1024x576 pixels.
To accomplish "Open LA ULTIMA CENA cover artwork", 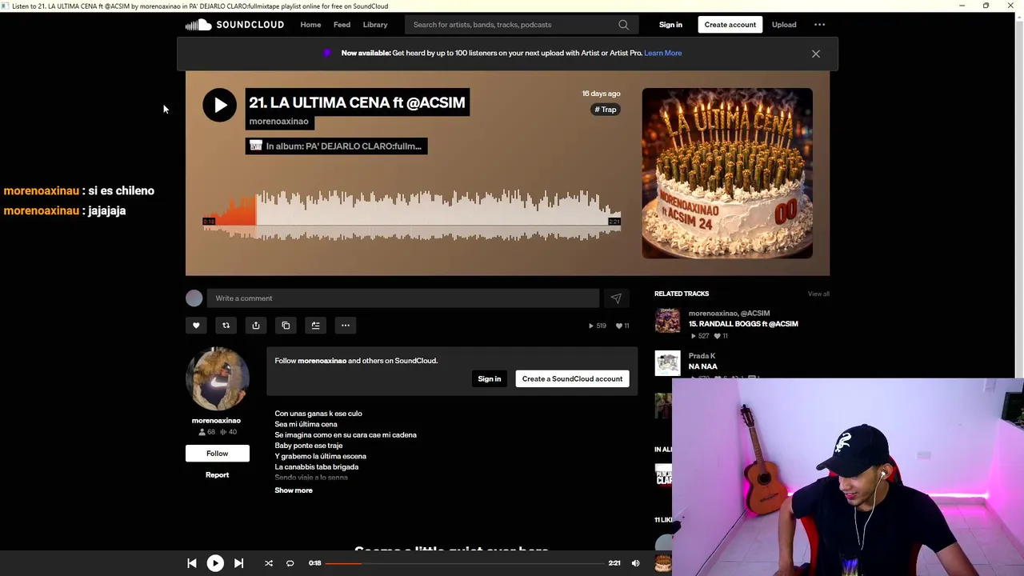I will coord(727,173).
